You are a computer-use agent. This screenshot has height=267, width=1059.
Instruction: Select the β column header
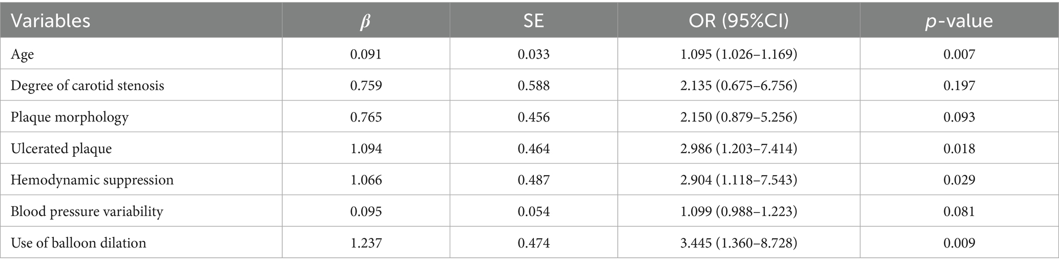(365, 21)
